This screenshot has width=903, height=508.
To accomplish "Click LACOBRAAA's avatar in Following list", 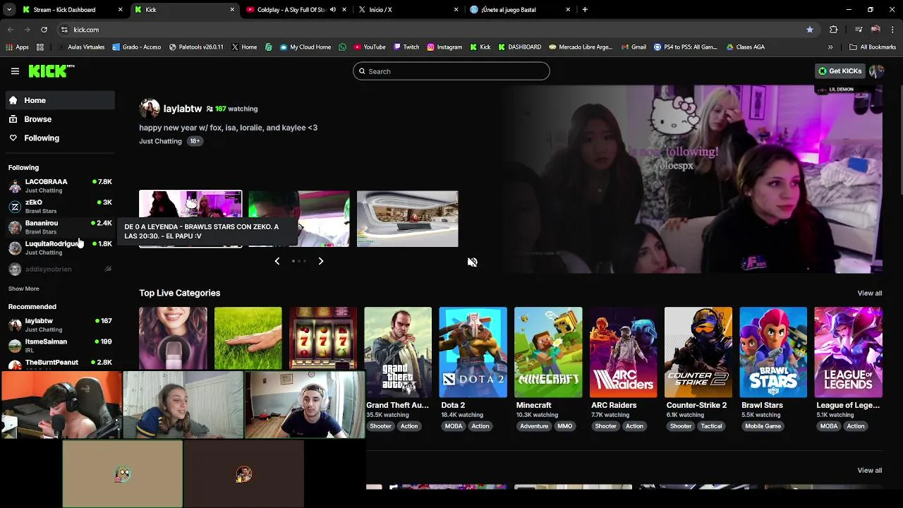I will pyautogui.click(x=15, y=186).
